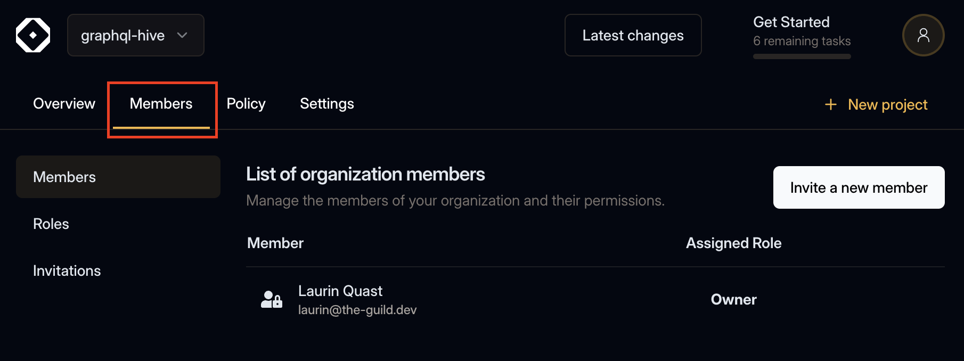
Task: Click the New project link
Action: pos(887,104)
